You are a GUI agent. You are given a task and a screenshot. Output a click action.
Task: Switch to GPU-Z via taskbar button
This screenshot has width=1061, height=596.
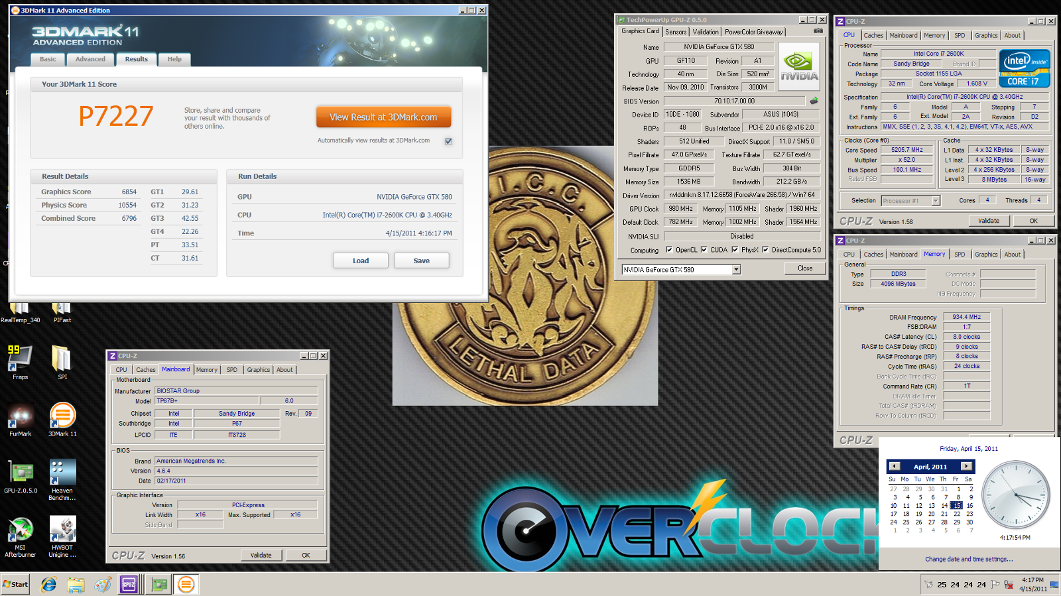(x=158, y=584)
